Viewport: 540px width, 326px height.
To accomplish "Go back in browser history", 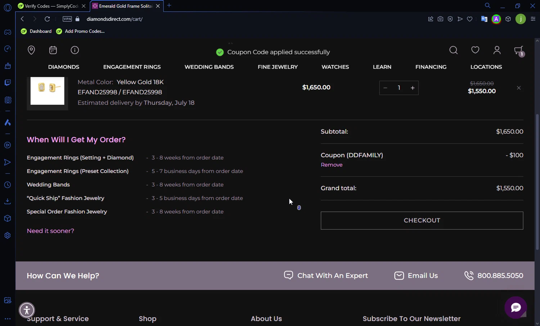I will click(22, 19).
